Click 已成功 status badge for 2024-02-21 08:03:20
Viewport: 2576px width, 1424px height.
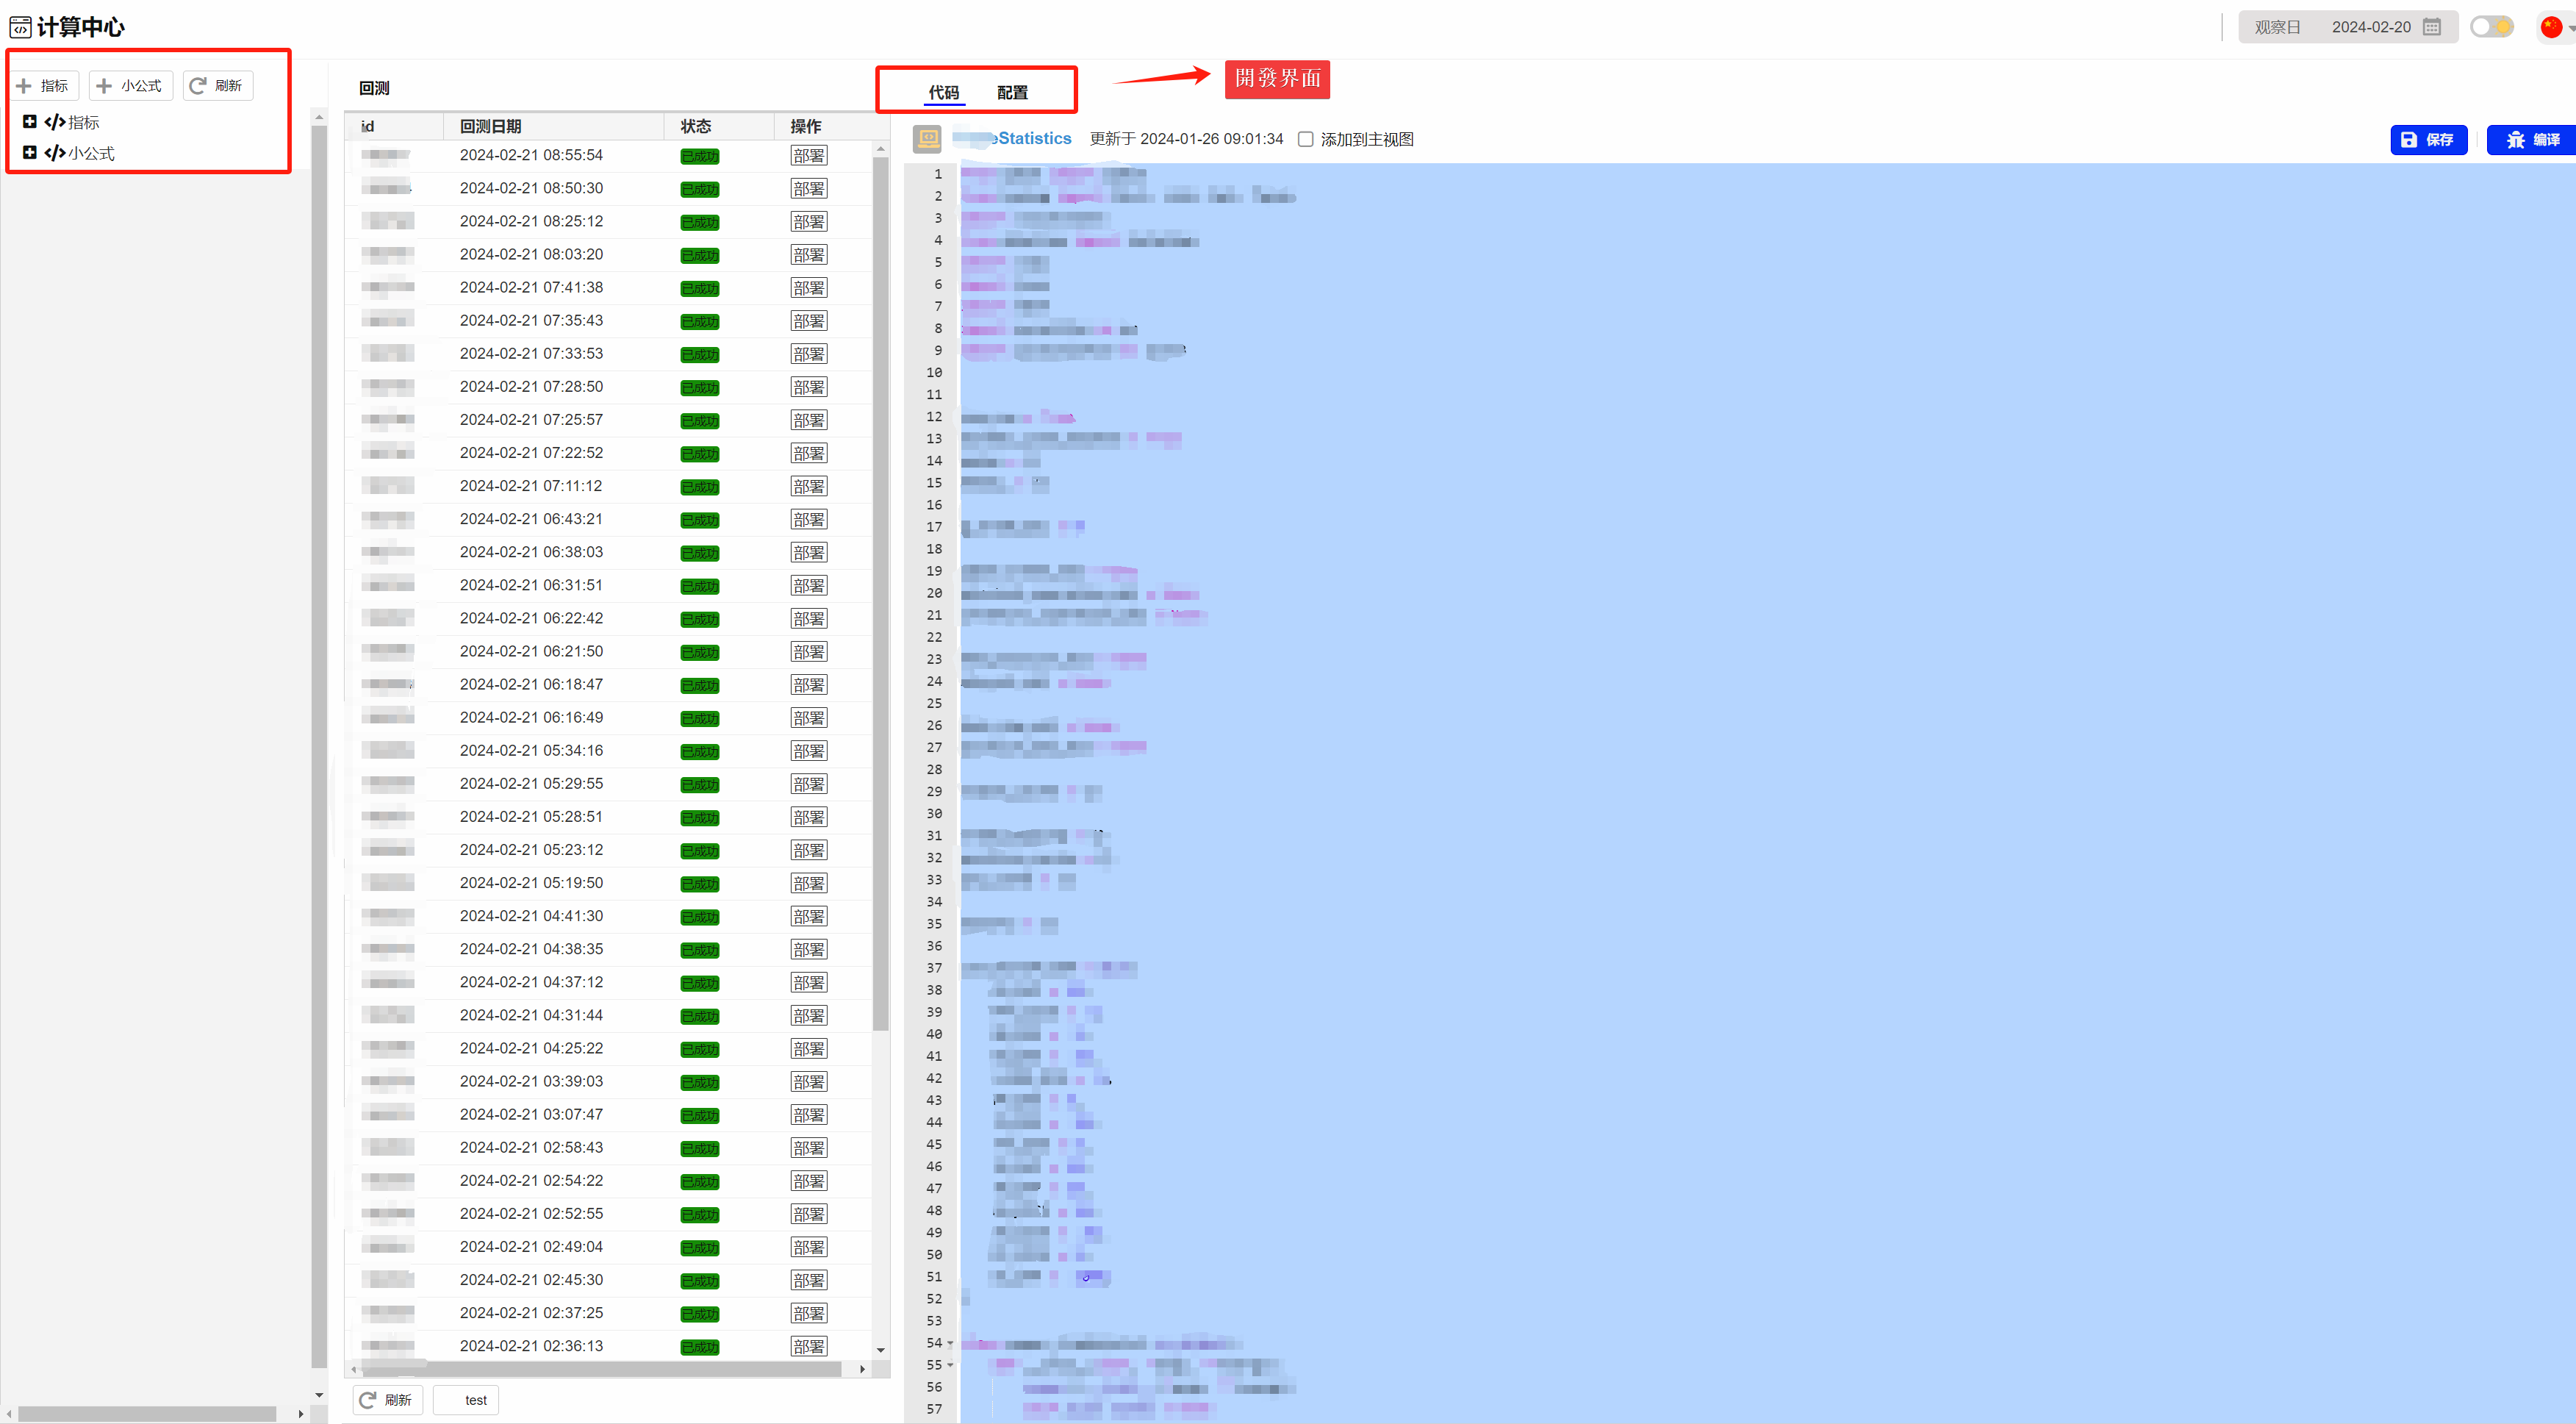click(700, 256)
